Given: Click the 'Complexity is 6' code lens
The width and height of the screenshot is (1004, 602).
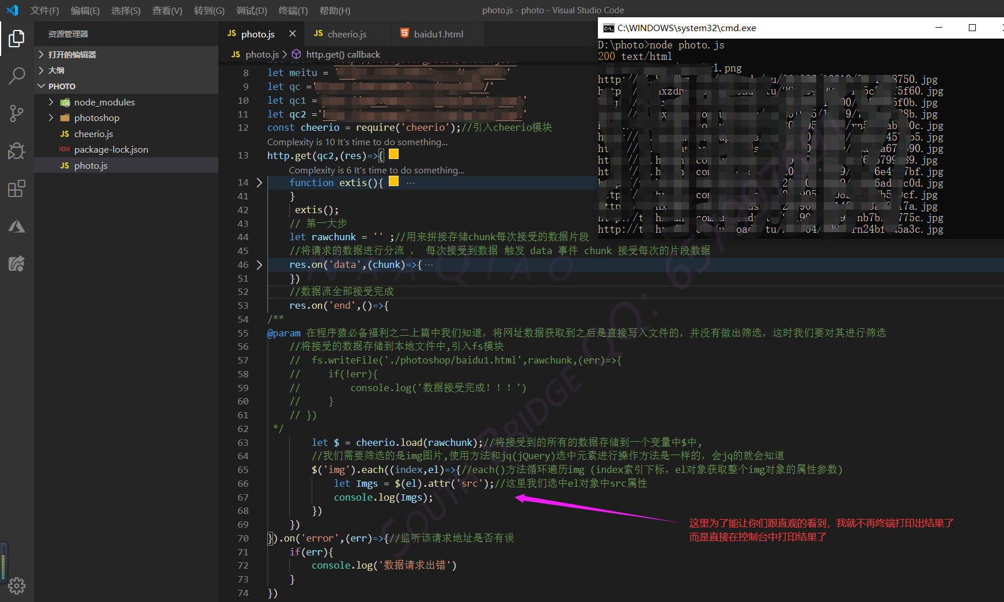Looking at the screenshot, I should [x=376, y=170].
